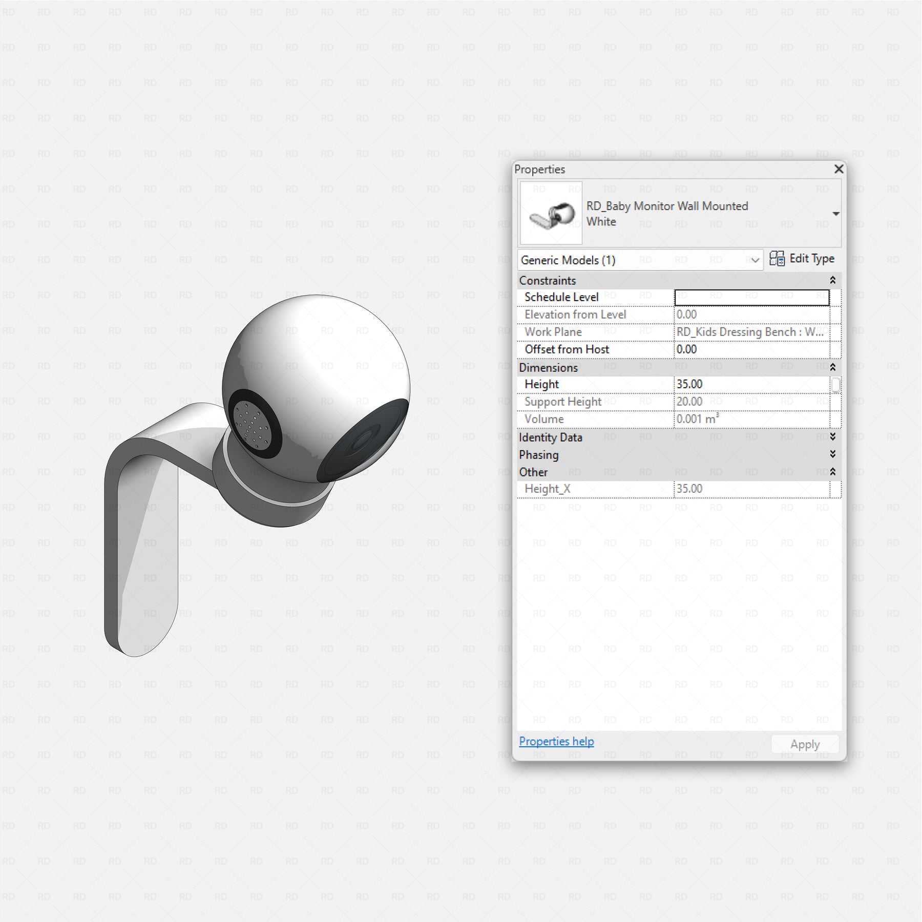This screenshot has height=922, width=922.
Task: Click the baby monitor type thumbnail
Action: click(x=551, y=213)
